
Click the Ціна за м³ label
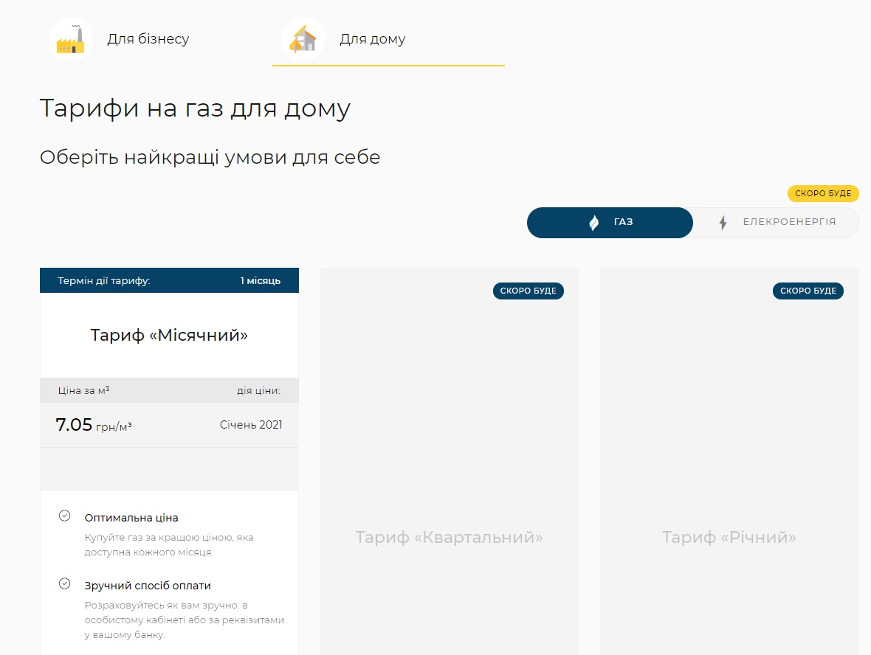(83, 391)
